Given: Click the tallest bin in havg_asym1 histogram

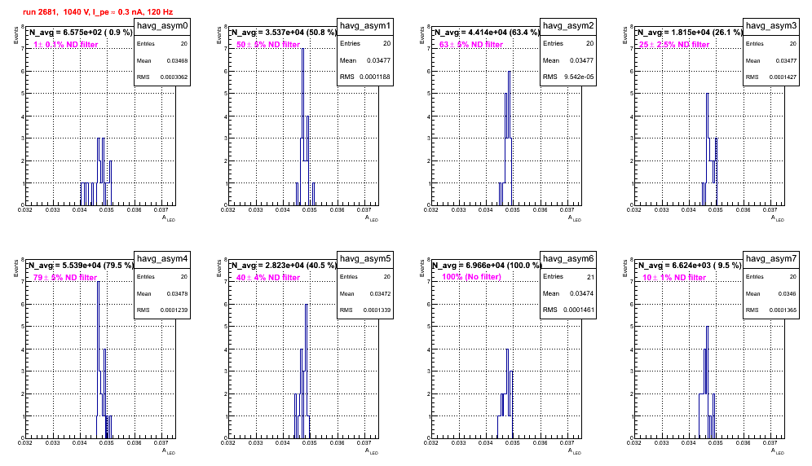Looking at the screenshot, I should coord(303,127).
